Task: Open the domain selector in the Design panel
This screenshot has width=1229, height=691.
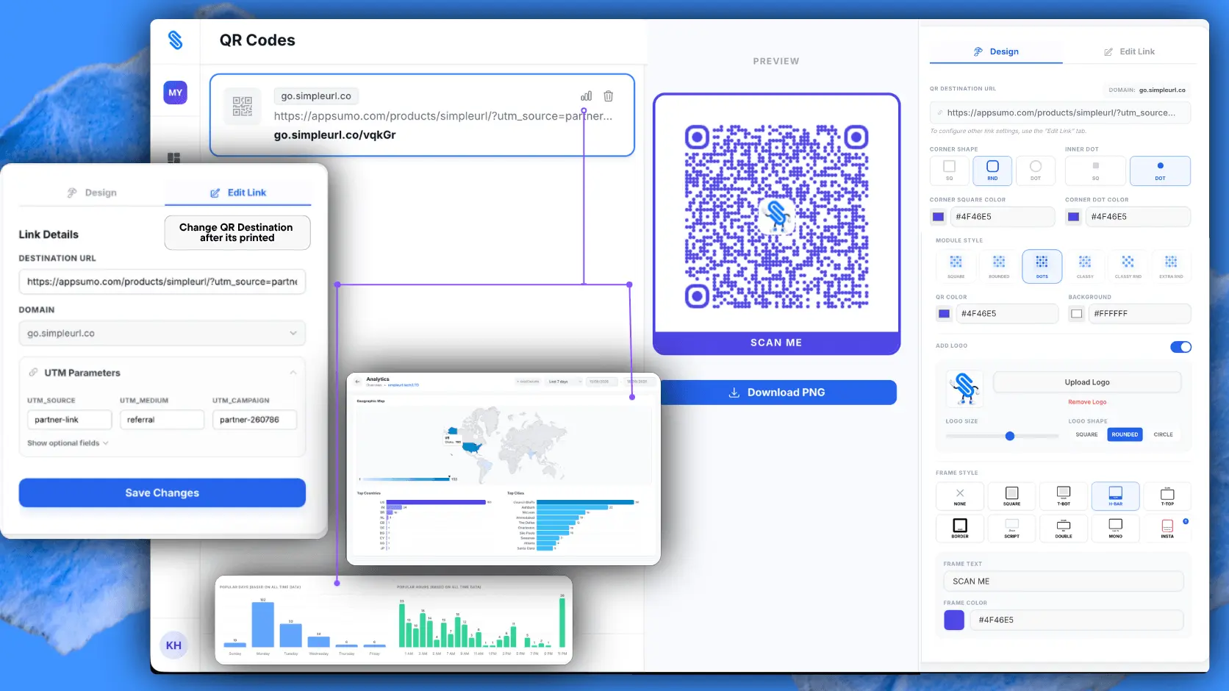Action: pyautogui.click(x=1147, y=90)
